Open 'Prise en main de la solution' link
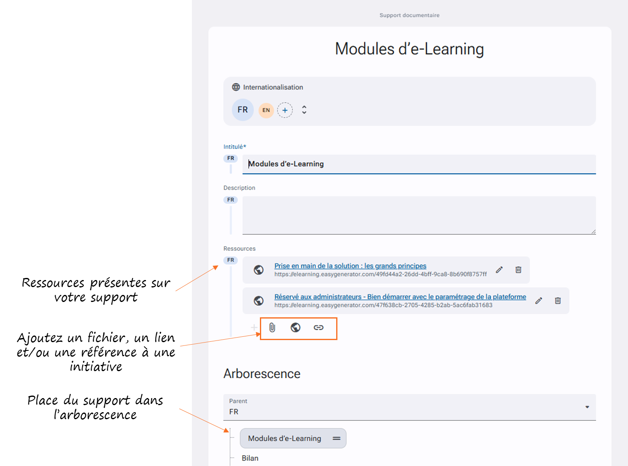 350,266
